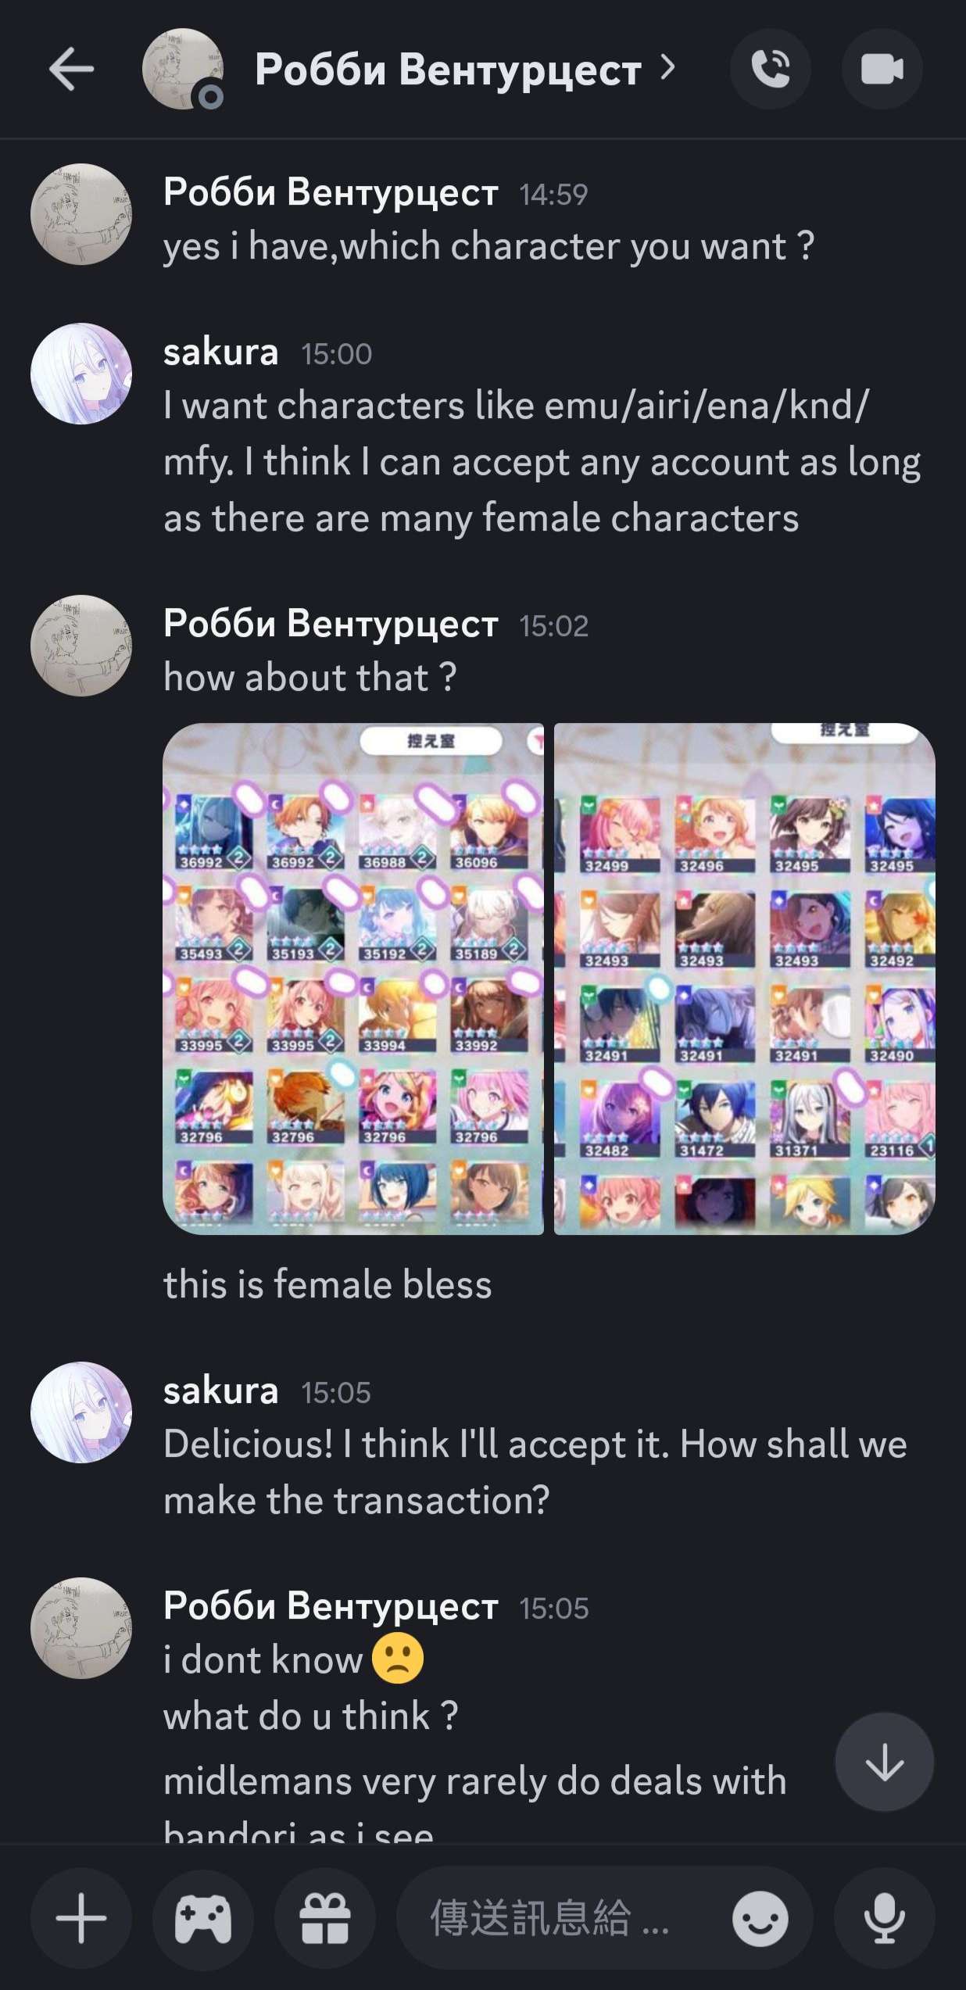This screenshot has height=1990, width=966.
Task: Tap Робби Вентурцест username at 14:59
Action: [331, 191]
